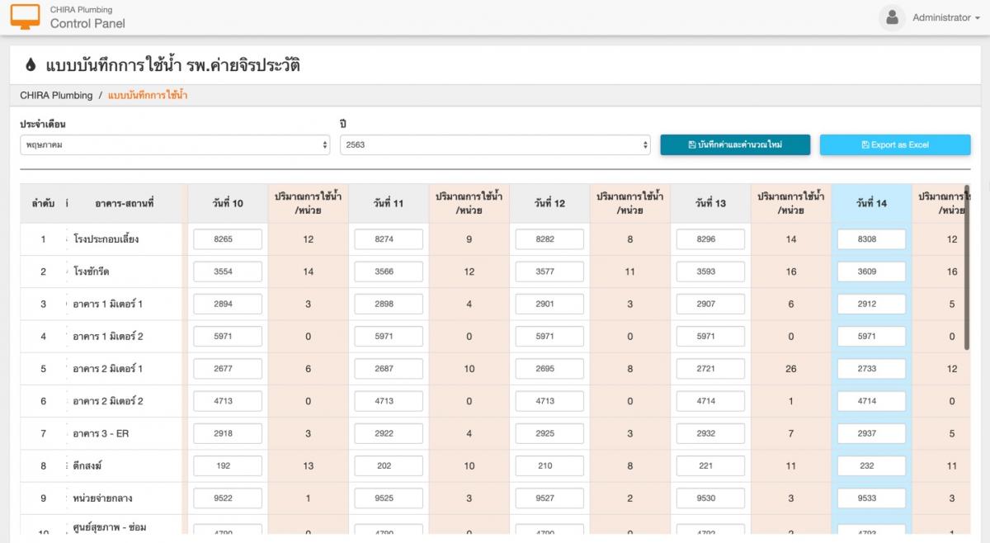Viewport: 990px width, 543px height.
Task: Click day 13 field for อาคาร 2 มิเตอร์ 2
Action: (x=710, y=401)
